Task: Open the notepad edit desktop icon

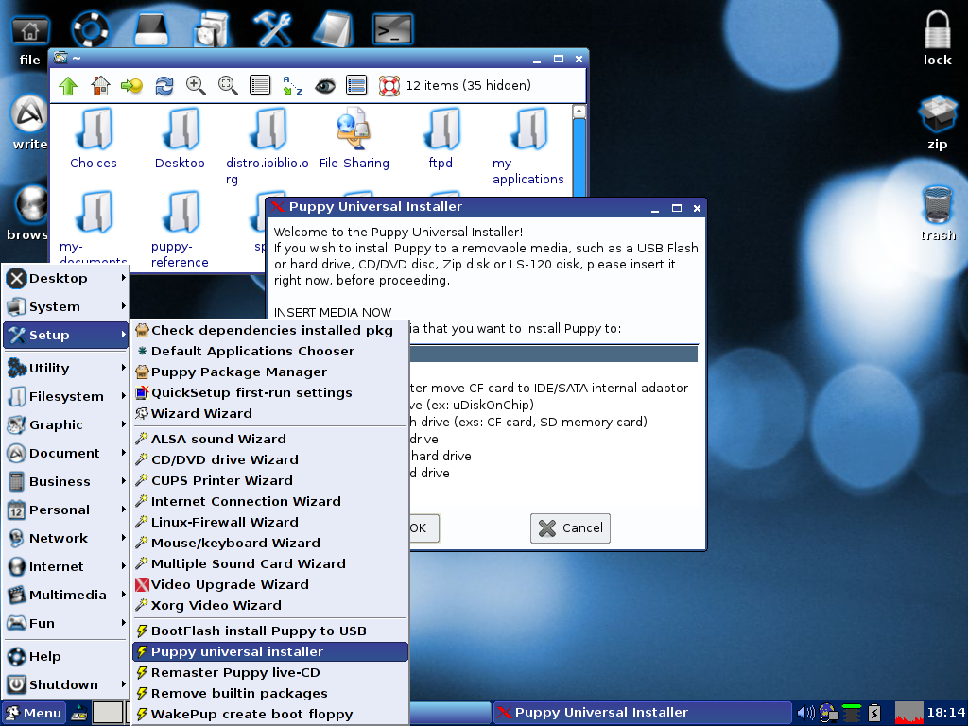Action: [332, 28]
